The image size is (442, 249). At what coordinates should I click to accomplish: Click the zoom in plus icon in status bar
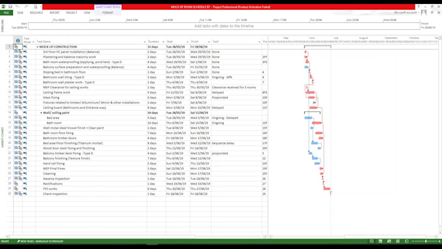point(439,241)
